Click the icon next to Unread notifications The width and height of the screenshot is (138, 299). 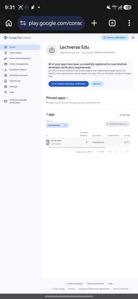coord(133,38)
